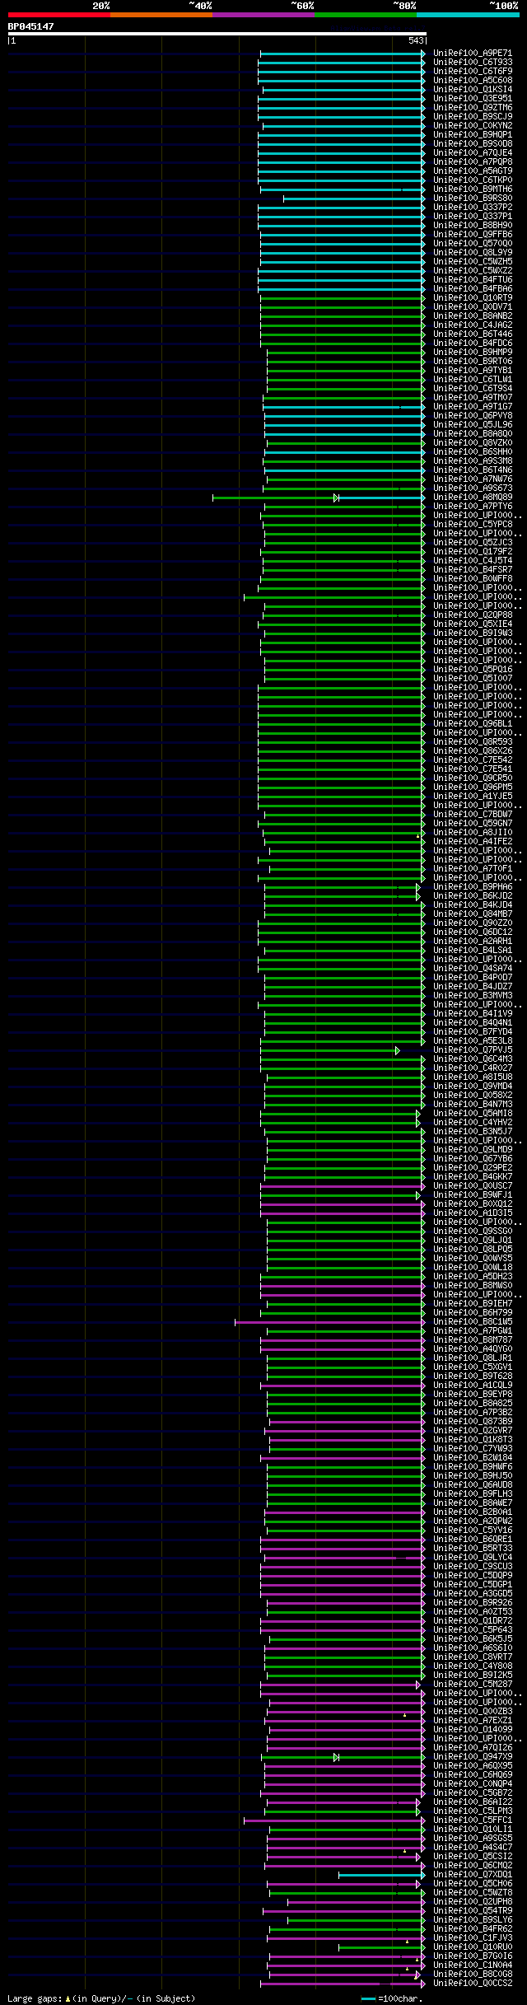This screenshot has width=527, height=2005.
Task: Select label UniRef100_C5WXZ2
Action: (473, 271)
